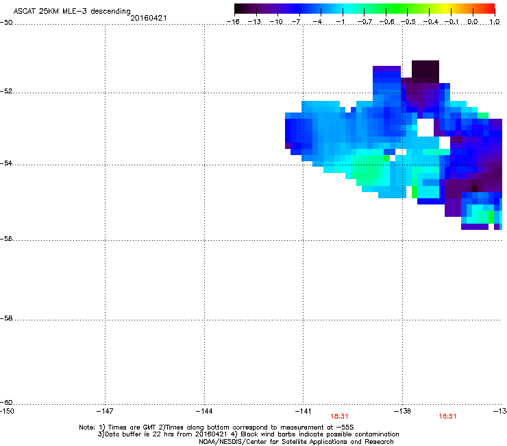Screen dimensions: 507x446
Task: Click the -0.7 colorbar label
Action: (364, 22)
